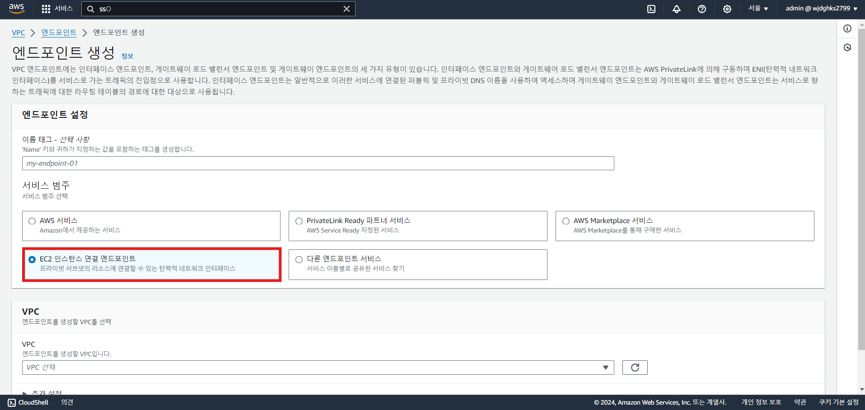Select 다른 엔드포인트 서비스 radio option

[418, 264]
